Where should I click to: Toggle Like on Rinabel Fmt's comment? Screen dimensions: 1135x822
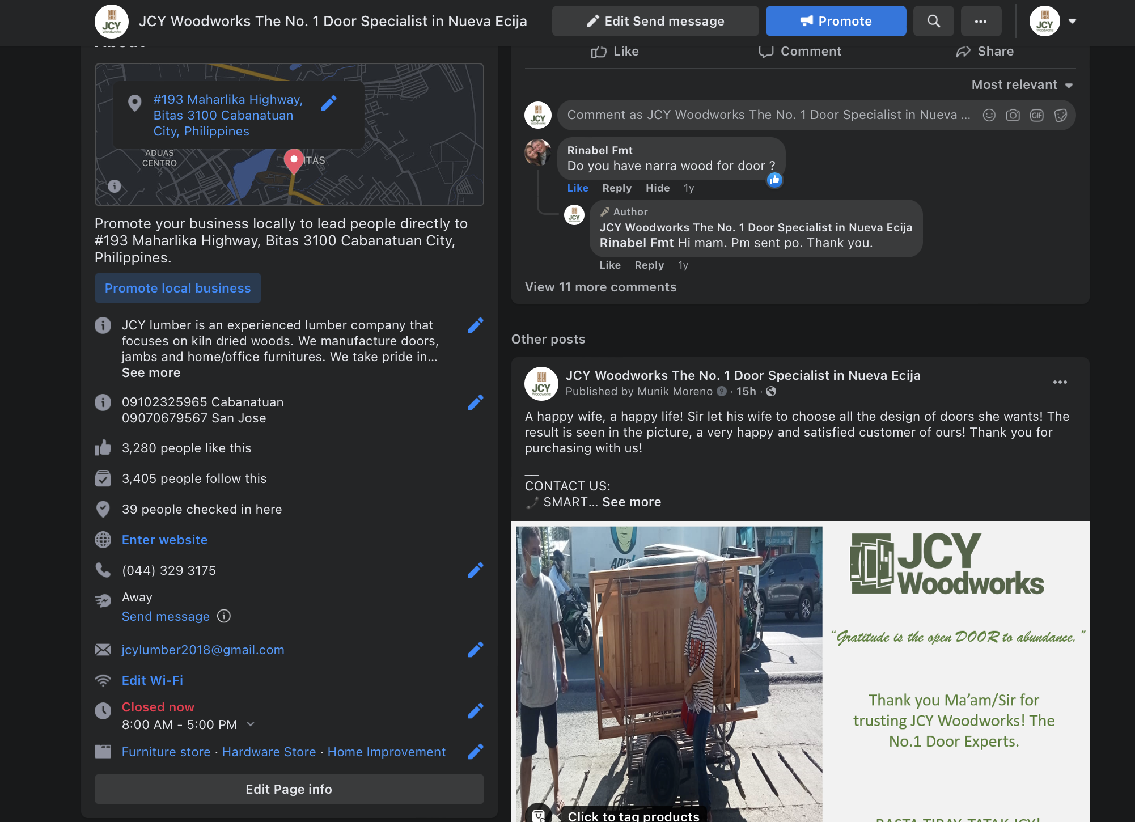pyautogui.click(x=578, y=188)
